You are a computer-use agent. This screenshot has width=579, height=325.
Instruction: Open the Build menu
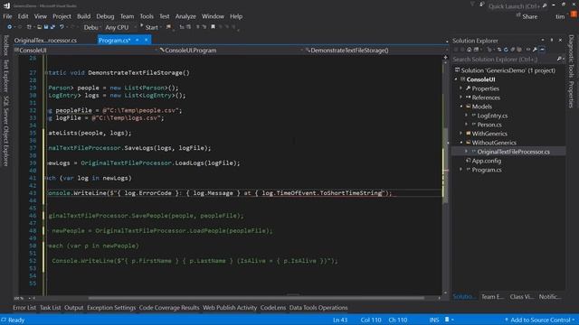point(83,16)
